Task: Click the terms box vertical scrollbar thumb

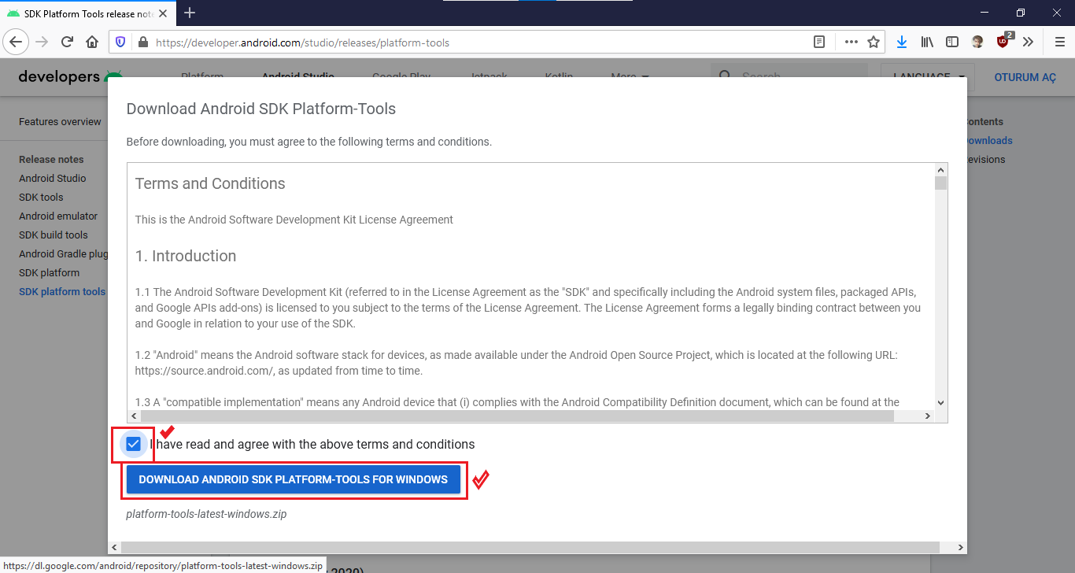Action: [x=940, y=183]
